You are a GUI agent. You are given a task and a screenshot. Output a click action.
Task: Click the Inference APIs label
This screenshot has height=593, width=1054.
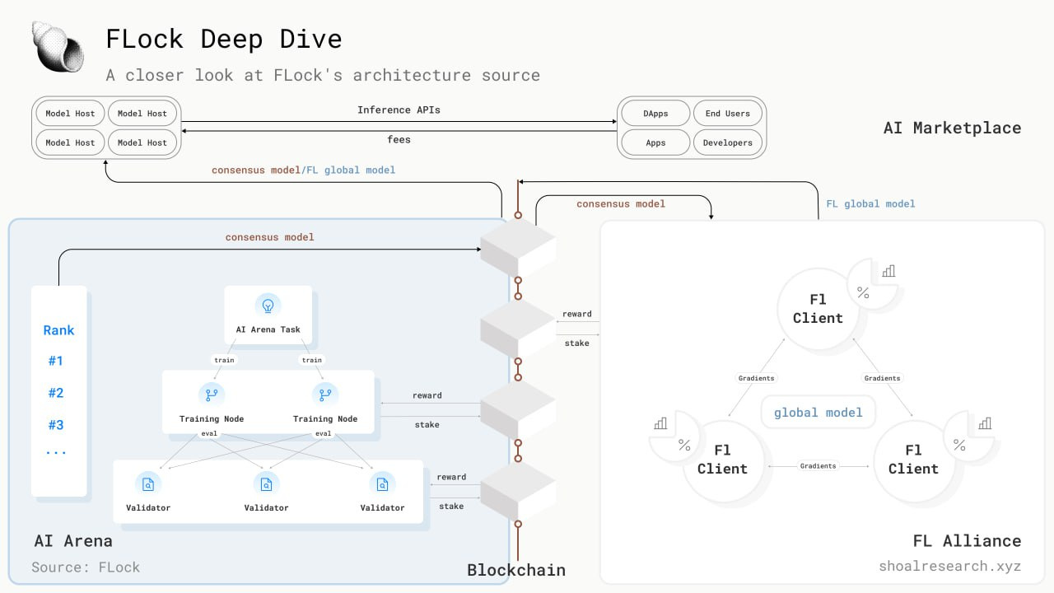coord(399,110)
